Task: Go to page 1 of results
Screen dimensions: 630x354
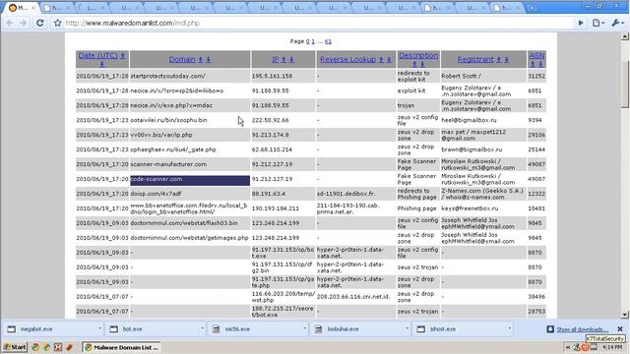Action: (313, 41)
